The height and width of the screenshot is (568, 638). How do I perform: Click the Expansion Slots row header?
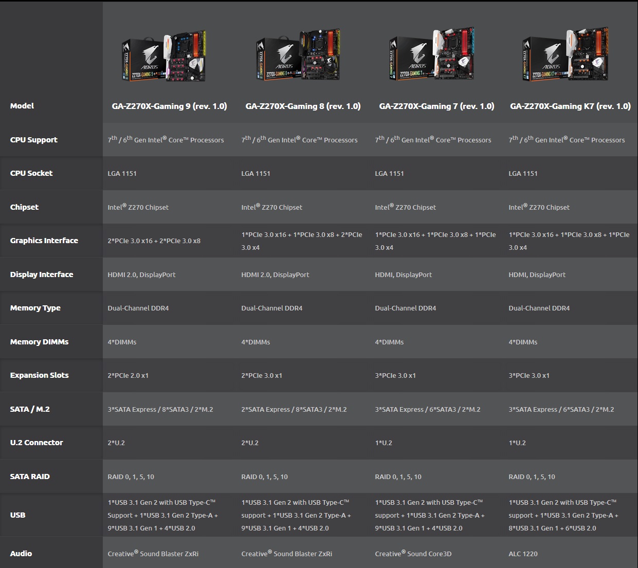pos(40,375)
